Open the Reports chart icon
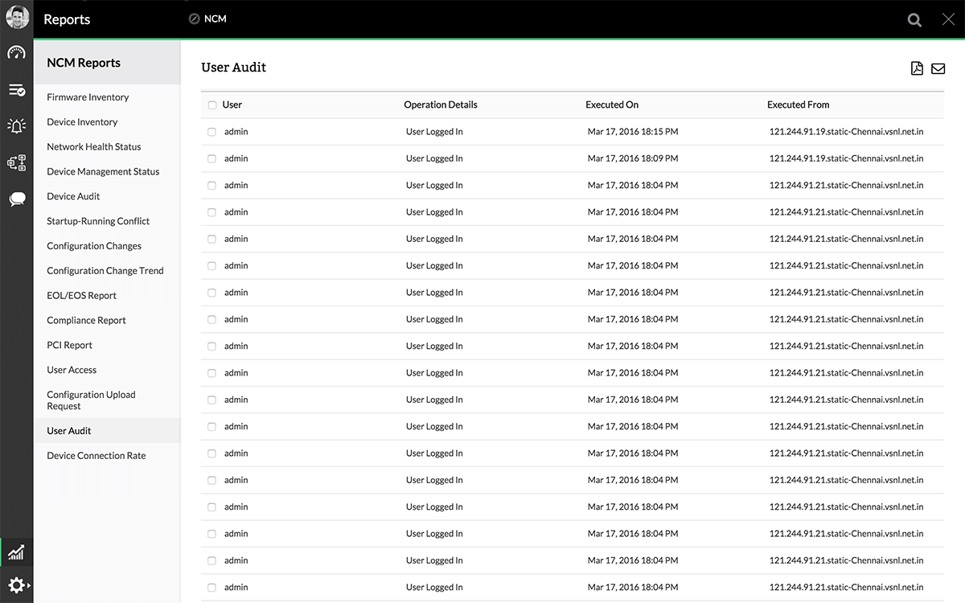965x603 pixels. [x=17, y=552]
